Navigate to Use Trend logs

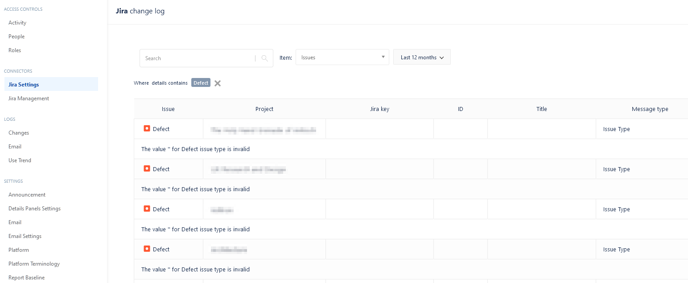pos(20,160)
